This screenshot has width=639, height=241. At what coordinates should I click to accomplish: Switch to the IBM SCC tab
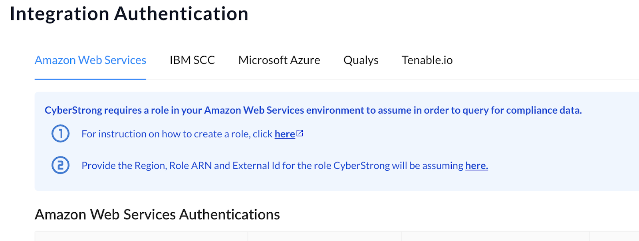click(192, 60)
